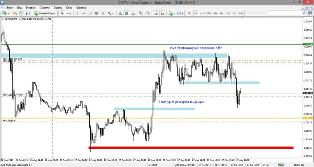Switch chart to Bar Chart mode
This screenshot has height=167, width=314.
(120, 13)
